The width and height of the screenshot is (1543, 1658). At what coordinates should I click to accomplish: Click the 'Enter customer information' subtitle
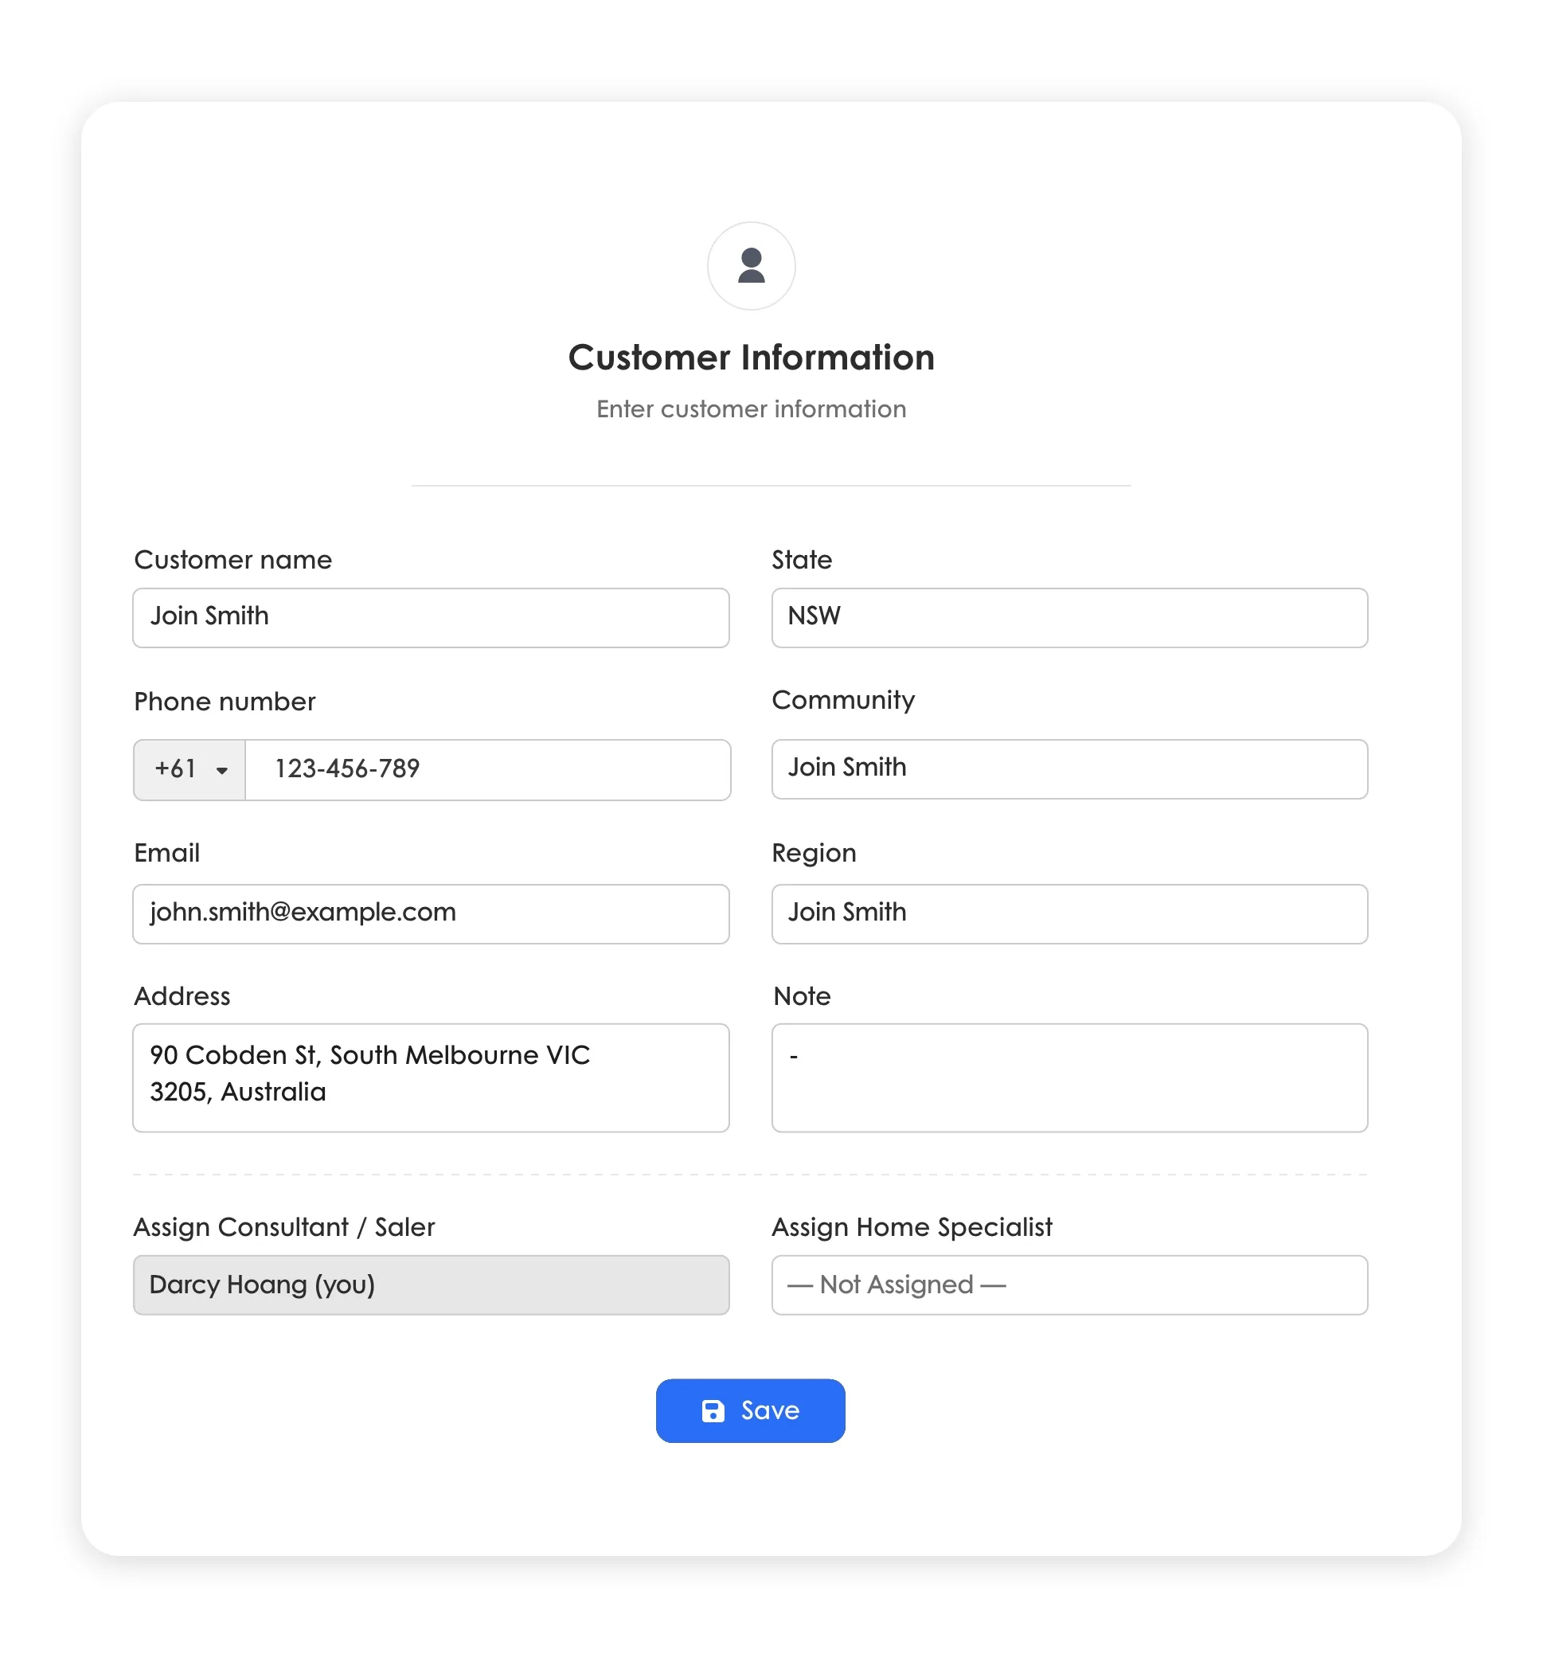click(x=750, y=409)
